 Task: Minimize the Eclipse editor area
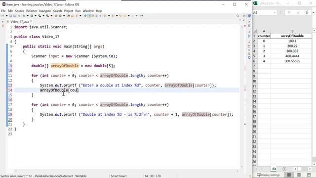tap(240, 20)
